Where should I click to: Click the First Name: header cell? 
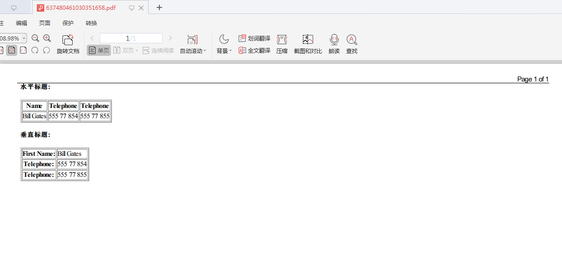(x=39, y=154)
